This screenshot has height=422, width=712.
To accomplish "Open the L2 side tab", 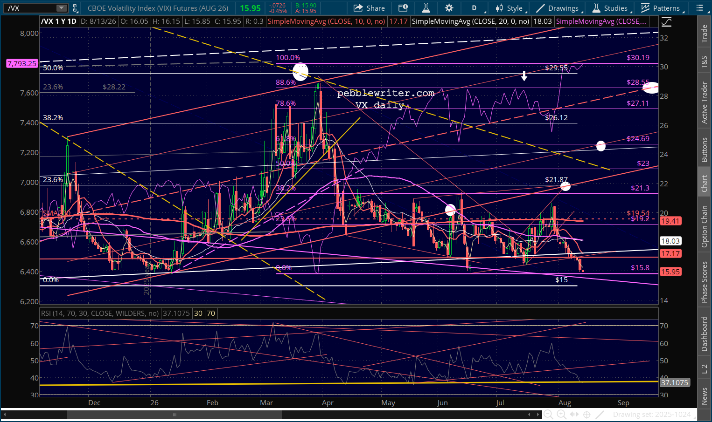I will click(x=705, y=369).
